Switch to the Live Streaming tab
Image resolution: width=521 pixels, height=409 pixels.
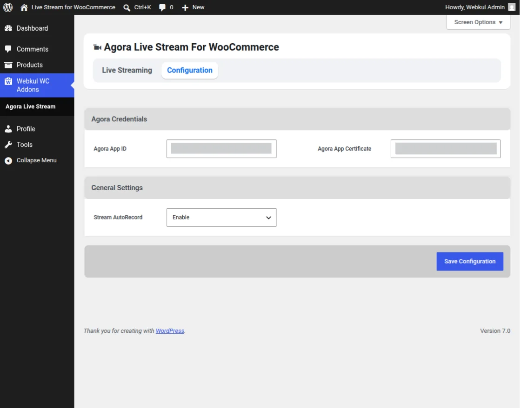127,70
